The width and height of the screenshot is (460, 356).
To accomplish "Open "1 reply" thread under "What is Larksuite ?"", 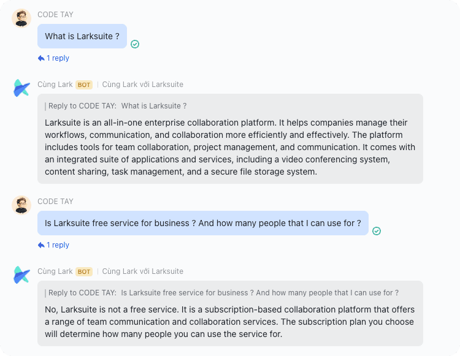I will 58,58.
